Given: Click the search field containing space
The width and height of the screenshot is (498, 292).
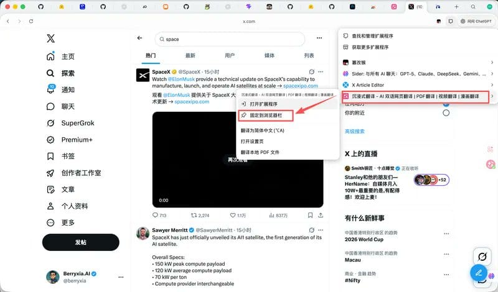Looking at the screenshot, I should pyautogui.click(x=230, y=39).
